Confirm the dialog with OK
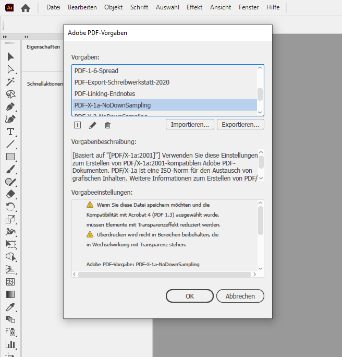The height and width of the screenshot is (357, 342). pos(190,296)
